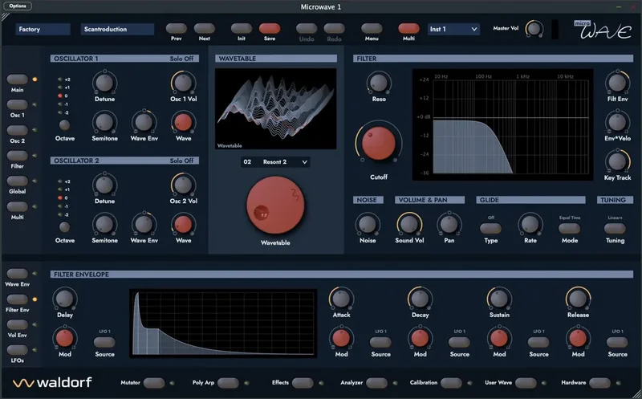Click the red Save button
Image resolution: width=642 pixels, height=399 pixels.
[x=270, y=28]
